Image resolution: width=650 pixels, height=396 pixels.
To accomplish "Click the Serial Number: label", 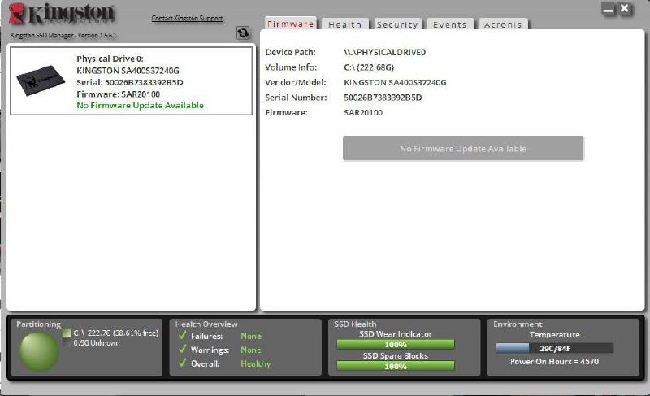I will coord(296,98).
